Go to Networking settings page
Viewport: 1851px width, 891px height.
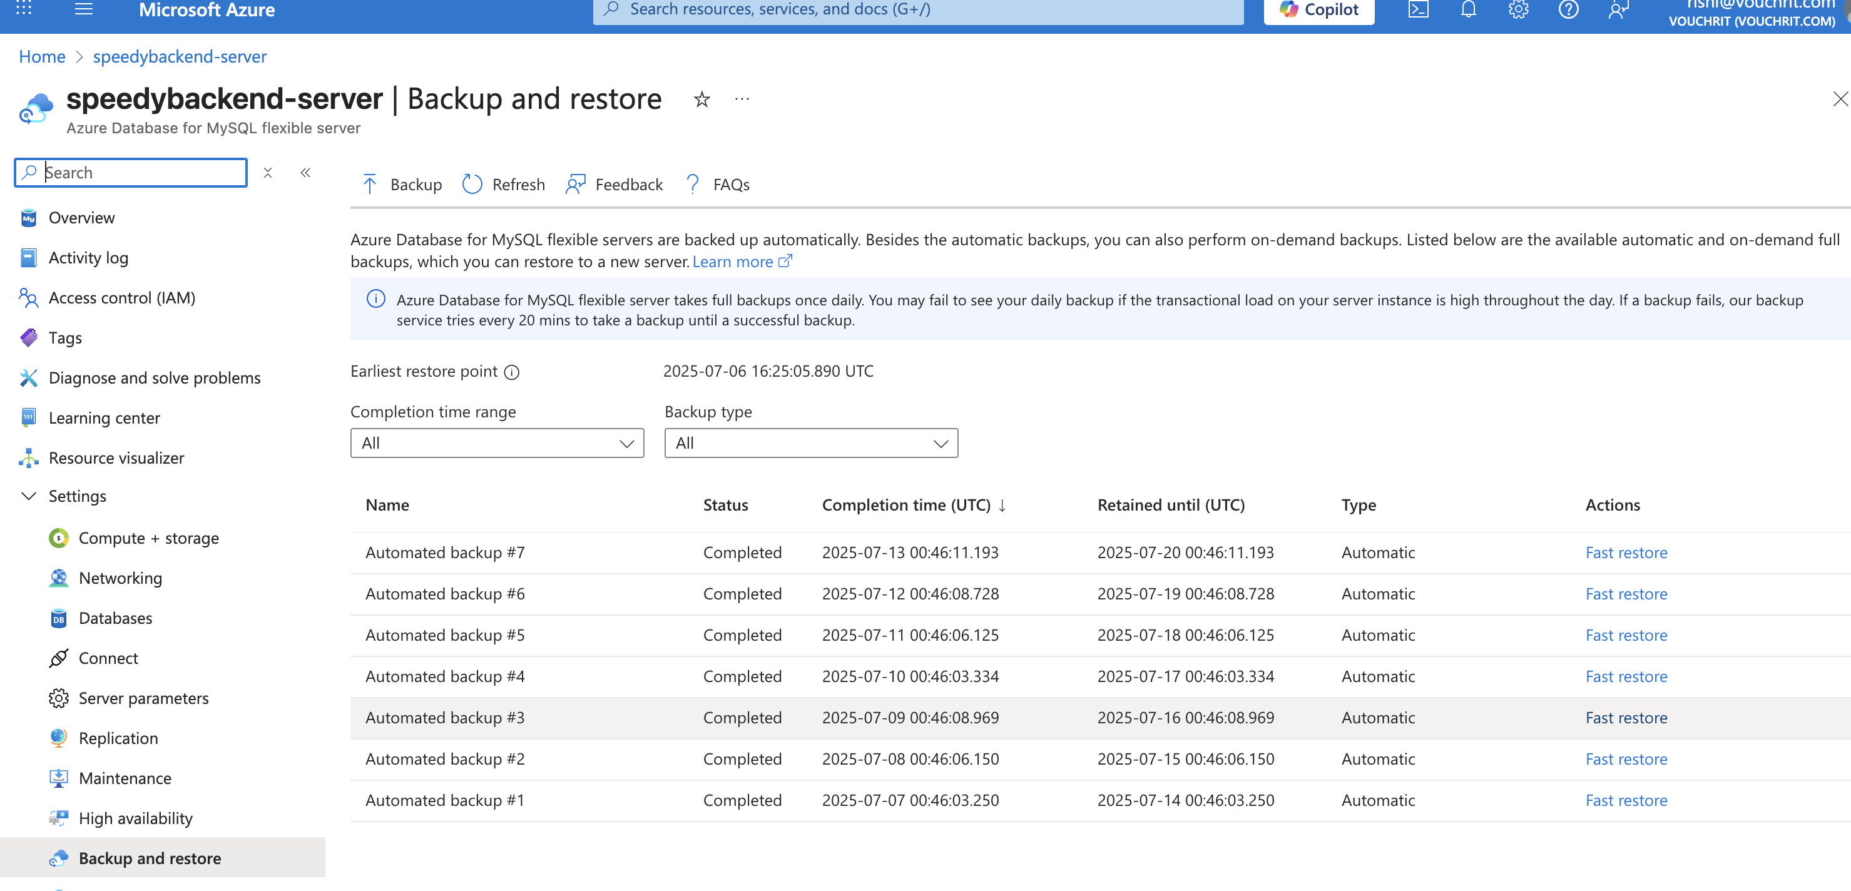[120, 578]
